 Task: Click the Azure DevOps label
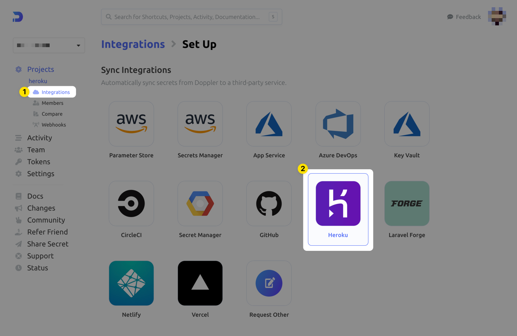(x=338, y=155)
